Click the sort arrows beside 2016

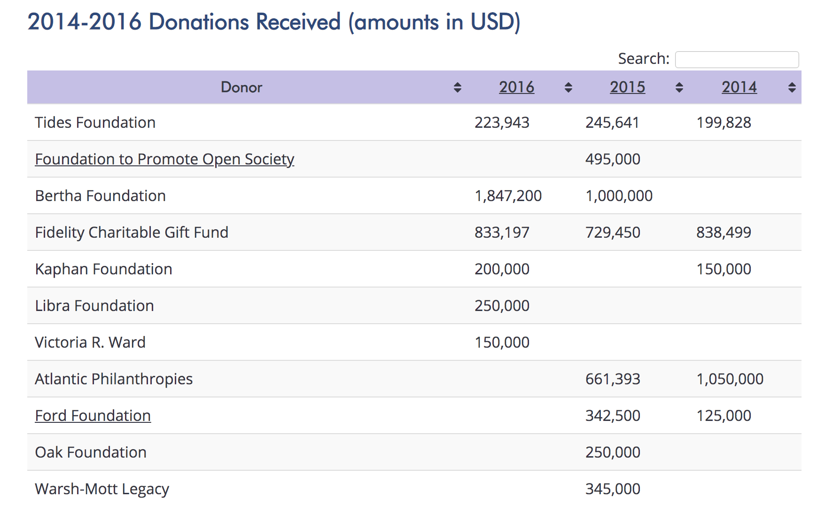[568, 87]
